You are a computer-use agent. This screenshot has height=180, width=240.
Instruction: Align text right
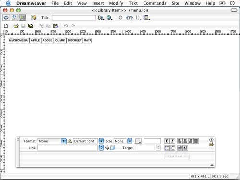click(191, 141)
